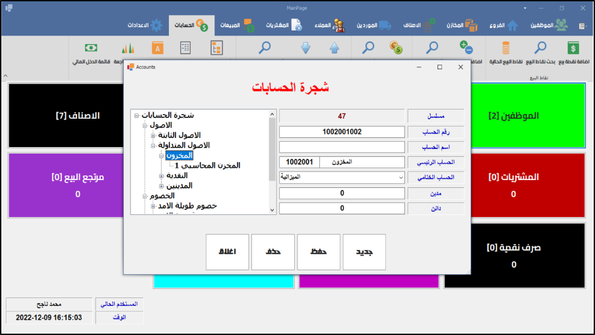
Task: Expand the النقدية tree node
Action: pos(162,176)
